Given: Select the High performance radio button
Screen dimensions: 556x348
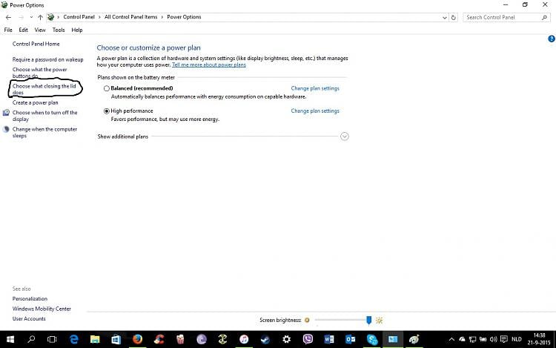Looking at the screenshot, I should point(106,111).
